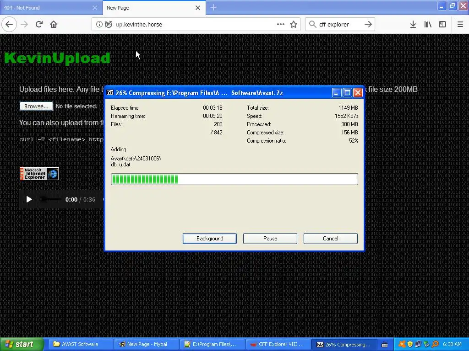The image size is (469, 351).
Task: Cancel the 7-Zip compression
Action: click(x=331, y=239)
